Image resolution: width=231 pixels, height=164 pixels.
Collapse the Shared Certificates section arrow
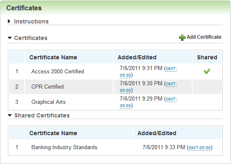click(x=10, y=115)
